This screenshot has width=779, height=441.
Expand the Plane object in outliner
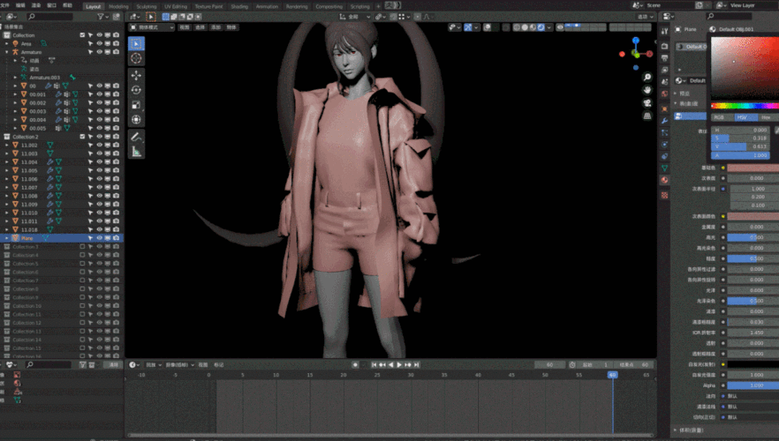point(7,238)
